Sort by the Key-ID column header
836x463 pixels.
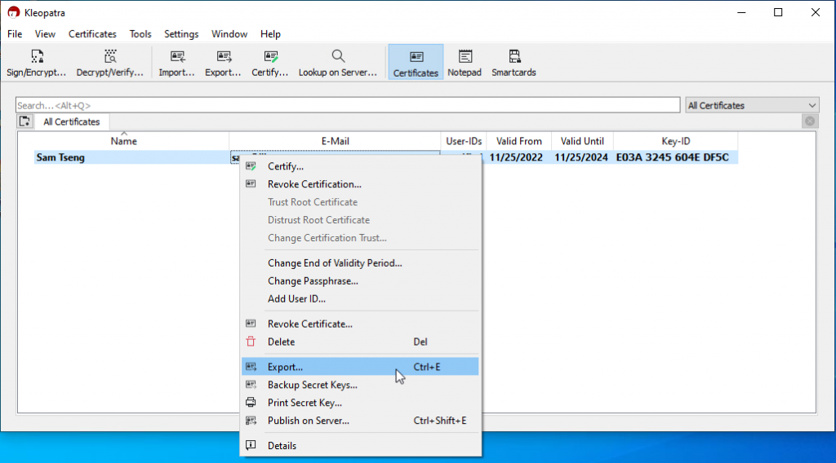coord(675,141)
